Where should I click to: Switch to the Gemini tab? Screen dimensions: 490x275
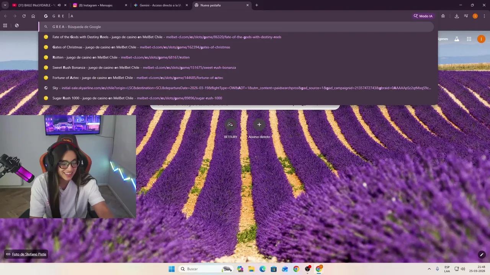tap(161, 5)
